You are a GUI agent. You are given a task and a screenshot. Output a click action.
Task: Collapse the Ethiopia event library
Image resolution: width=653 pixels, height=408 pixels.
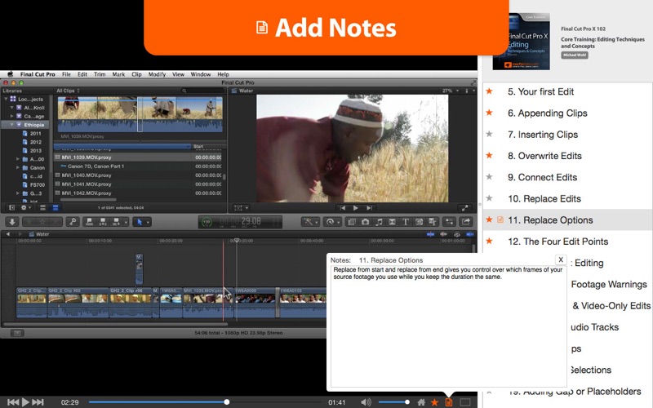11,125
